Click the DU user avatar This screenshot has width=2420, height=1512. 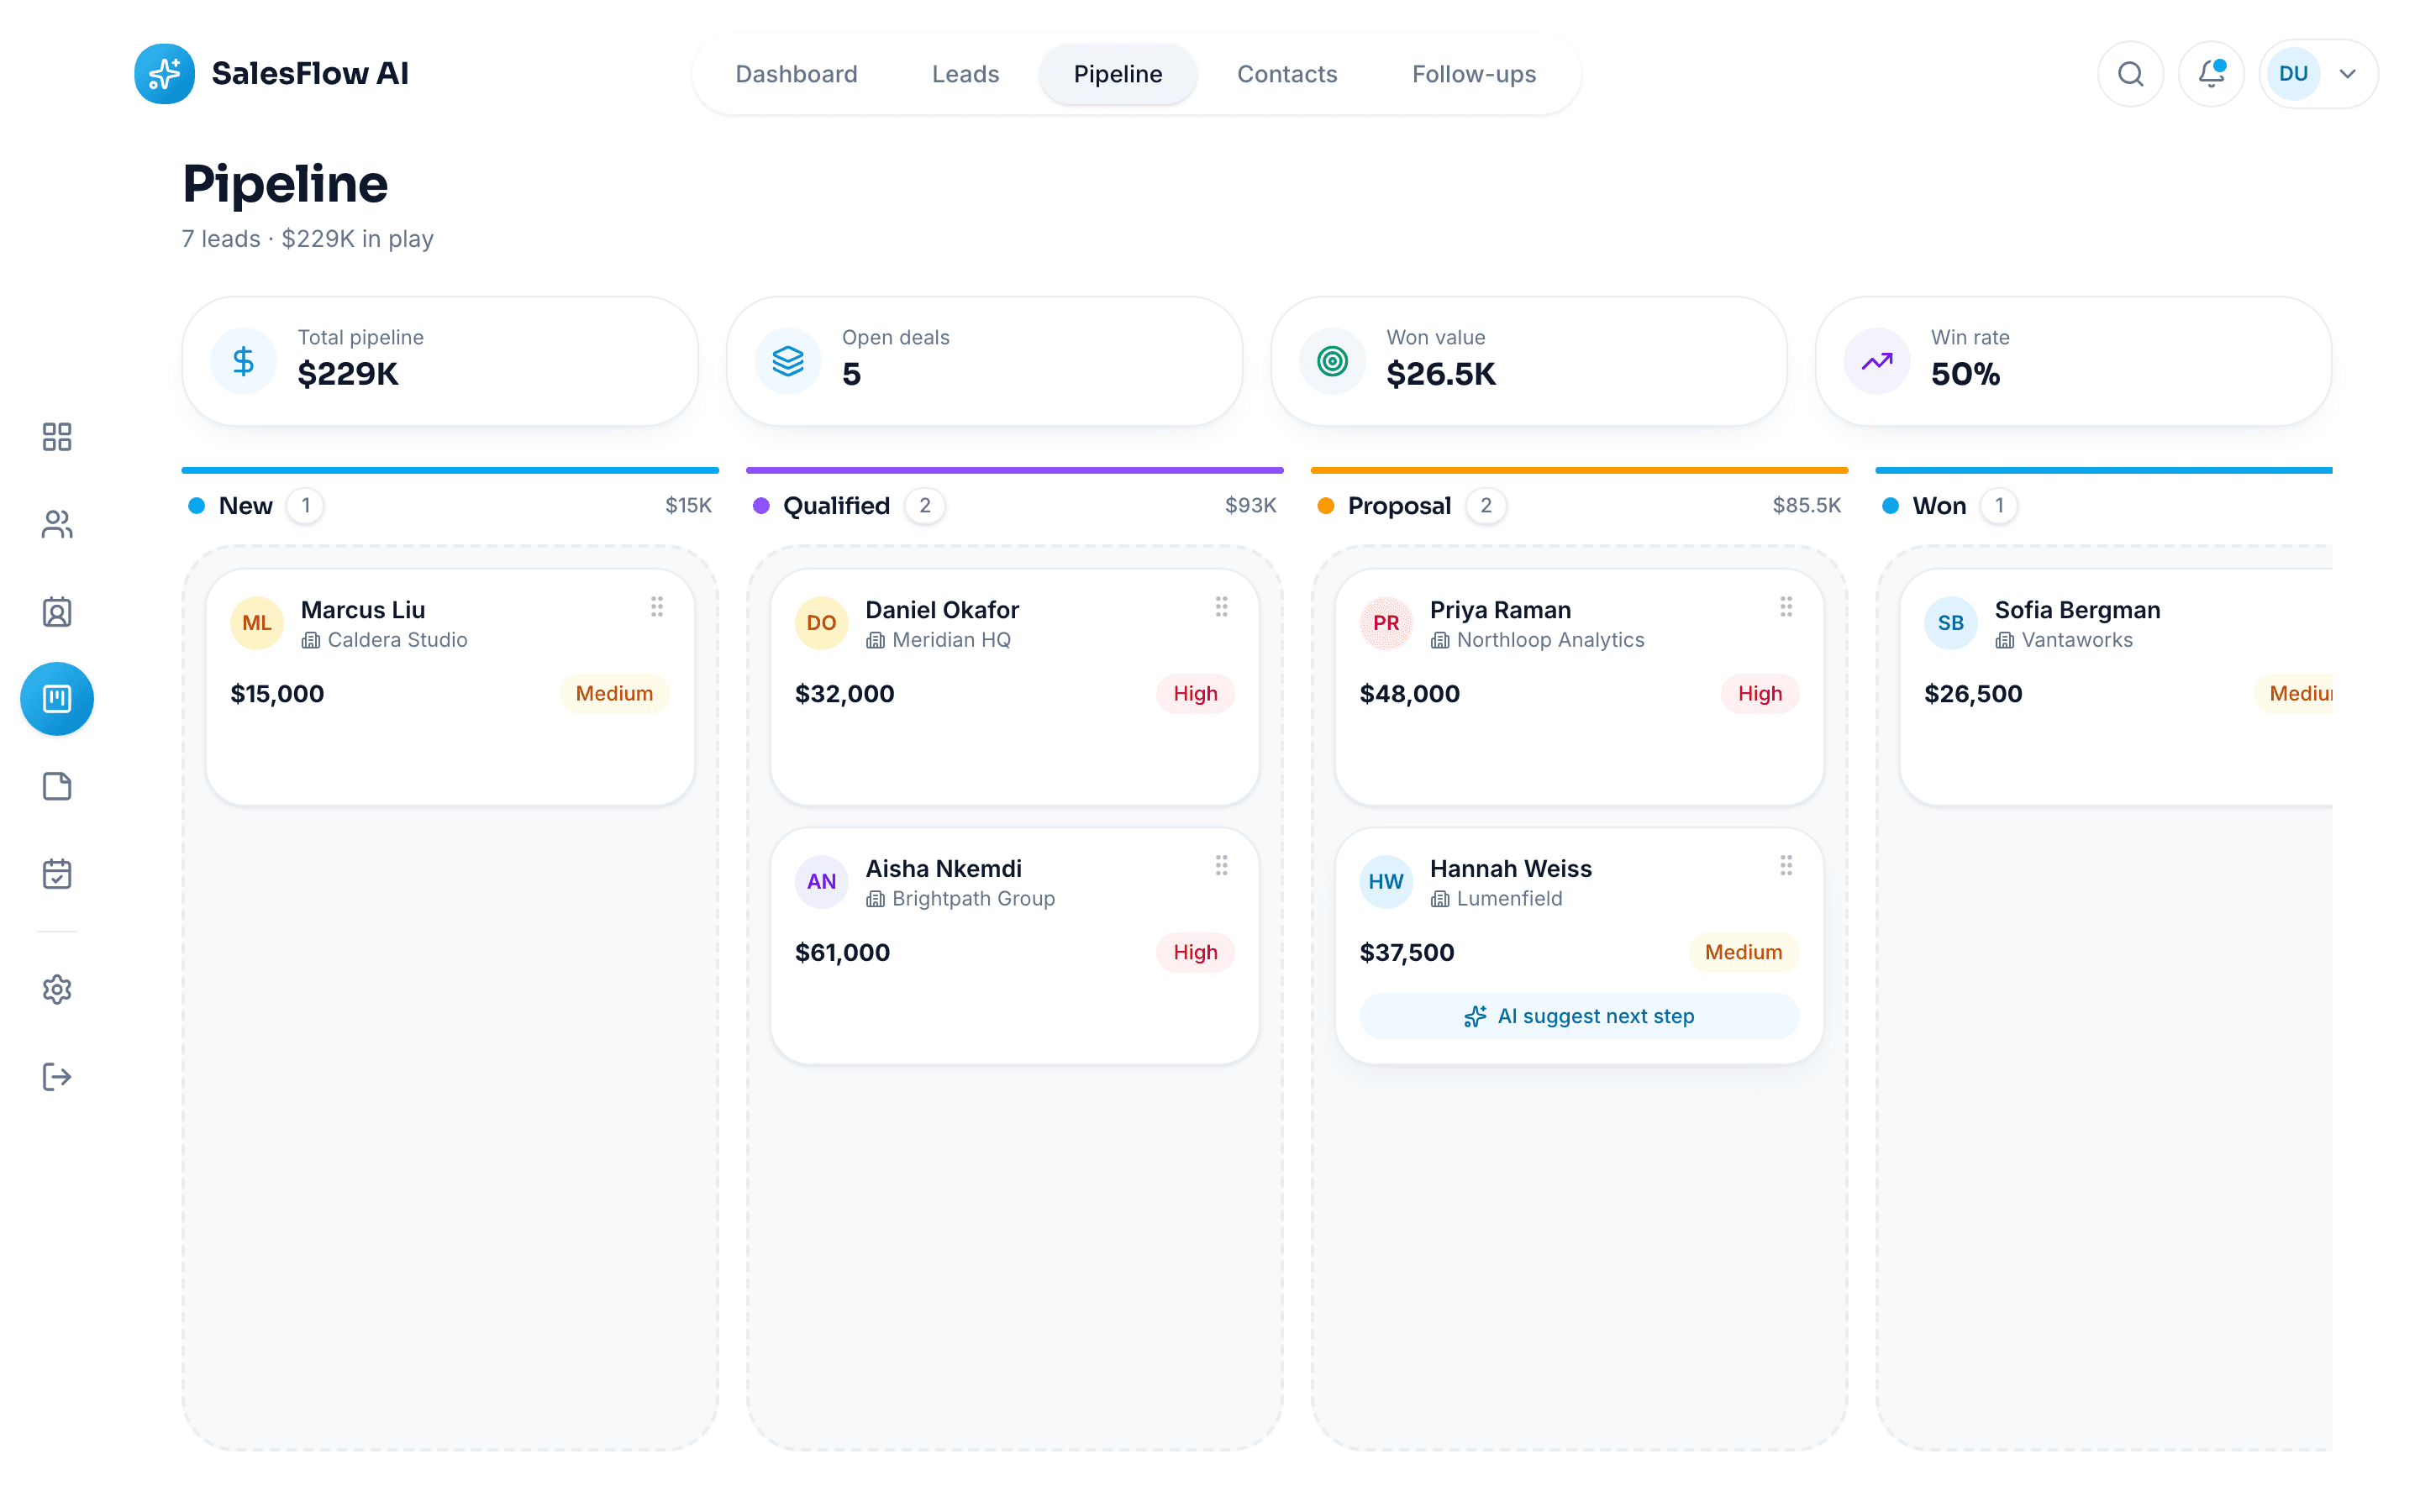(2293, 74)
